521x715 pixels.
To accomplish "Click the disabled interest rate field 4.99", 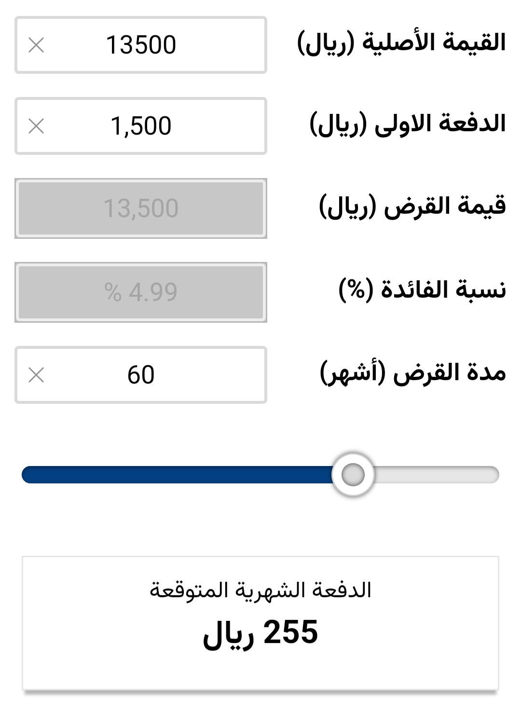I will [141, 292].
